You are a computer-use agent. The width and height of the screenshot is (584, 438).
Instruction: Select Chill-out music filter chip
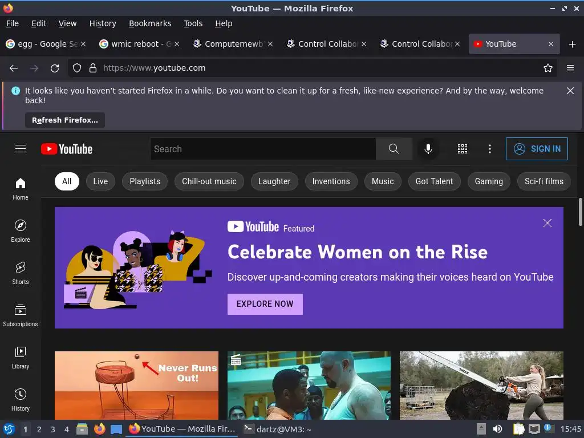(x=209, y=181)
